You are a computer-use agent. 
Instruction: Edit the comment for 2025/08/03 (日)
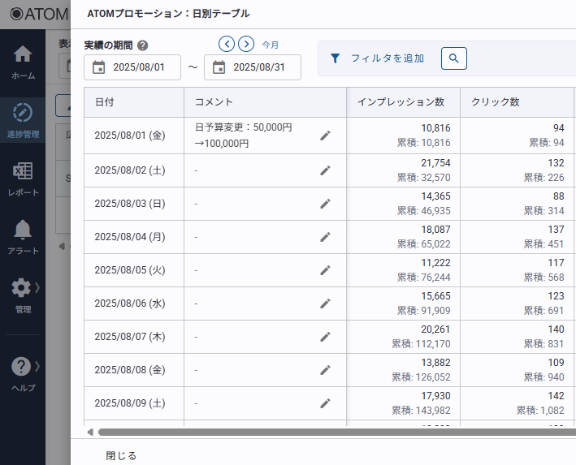pos(326,204)
